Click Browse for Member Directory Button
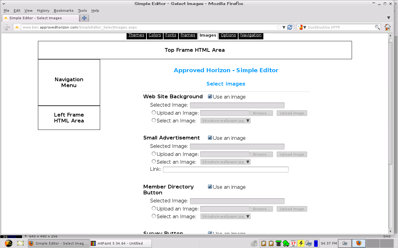Viewport: 398px width, 248px height. [x=261, y=209]
